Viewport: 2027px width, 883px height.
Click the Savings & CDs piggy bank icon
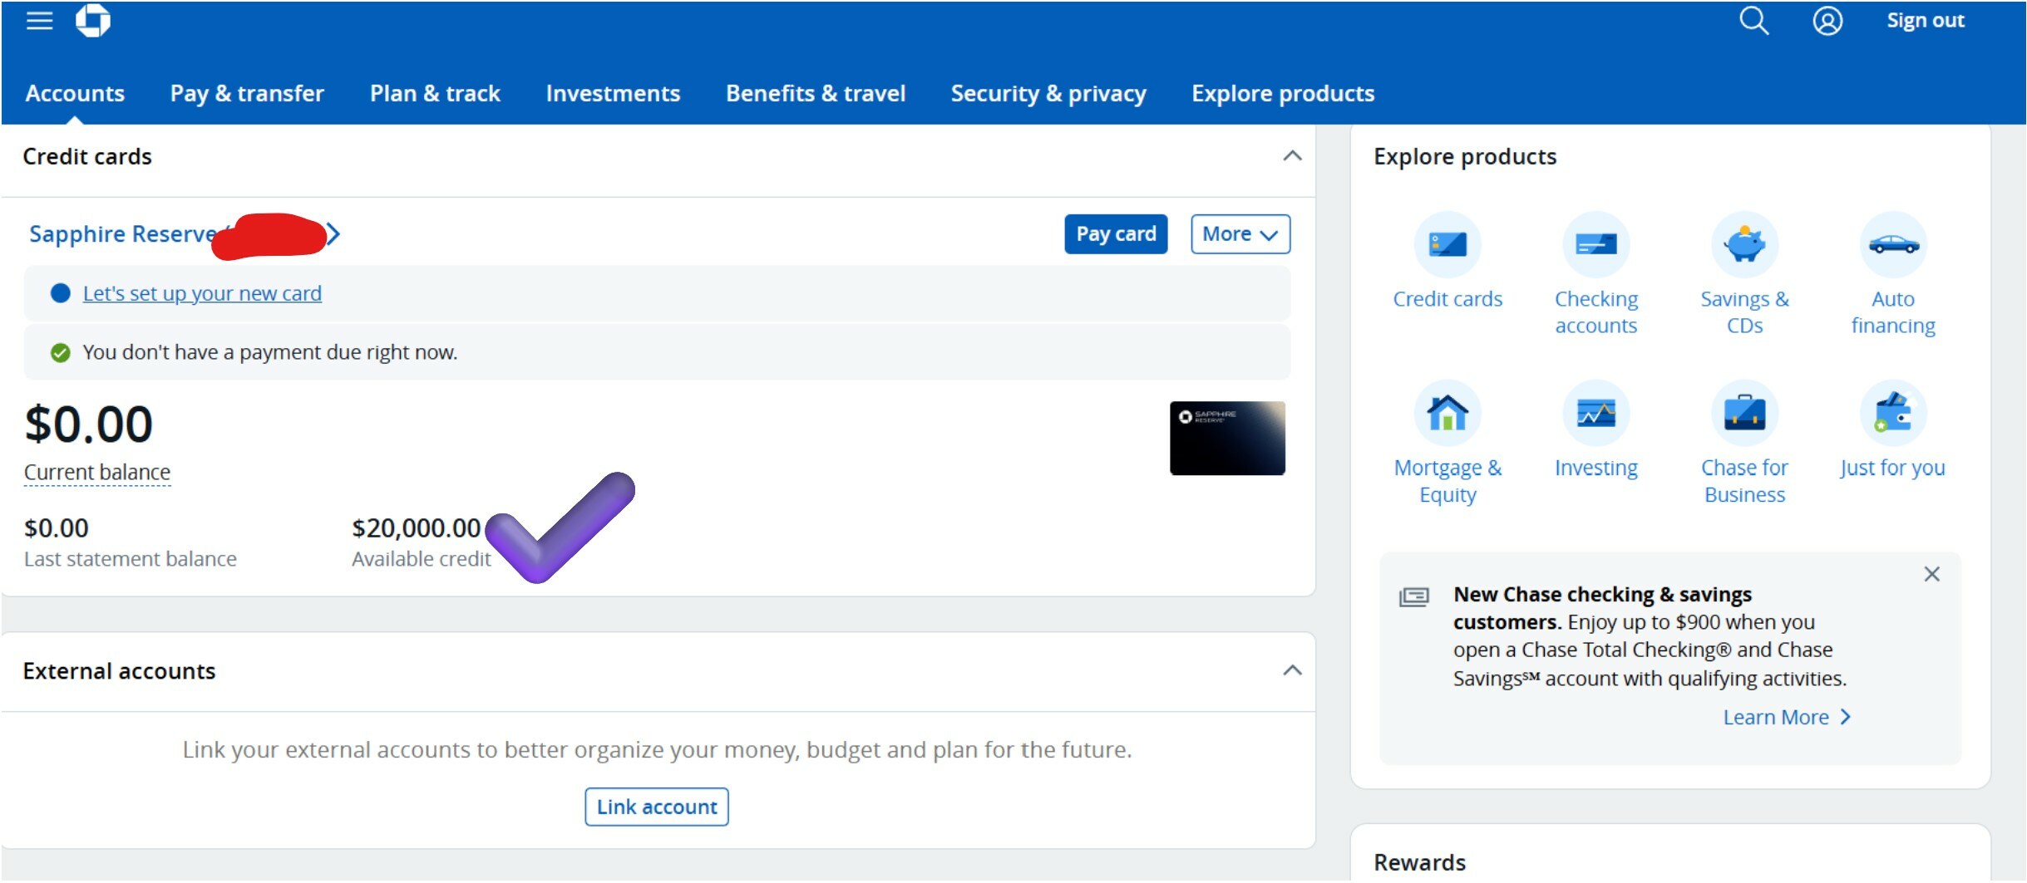1744,244
